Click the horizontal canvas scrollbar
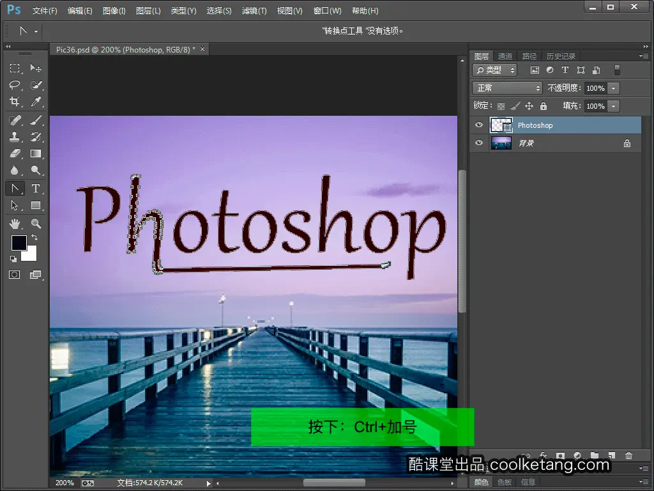Image resolution: width=654 pixels, height=491 pixels. point(334,483)
